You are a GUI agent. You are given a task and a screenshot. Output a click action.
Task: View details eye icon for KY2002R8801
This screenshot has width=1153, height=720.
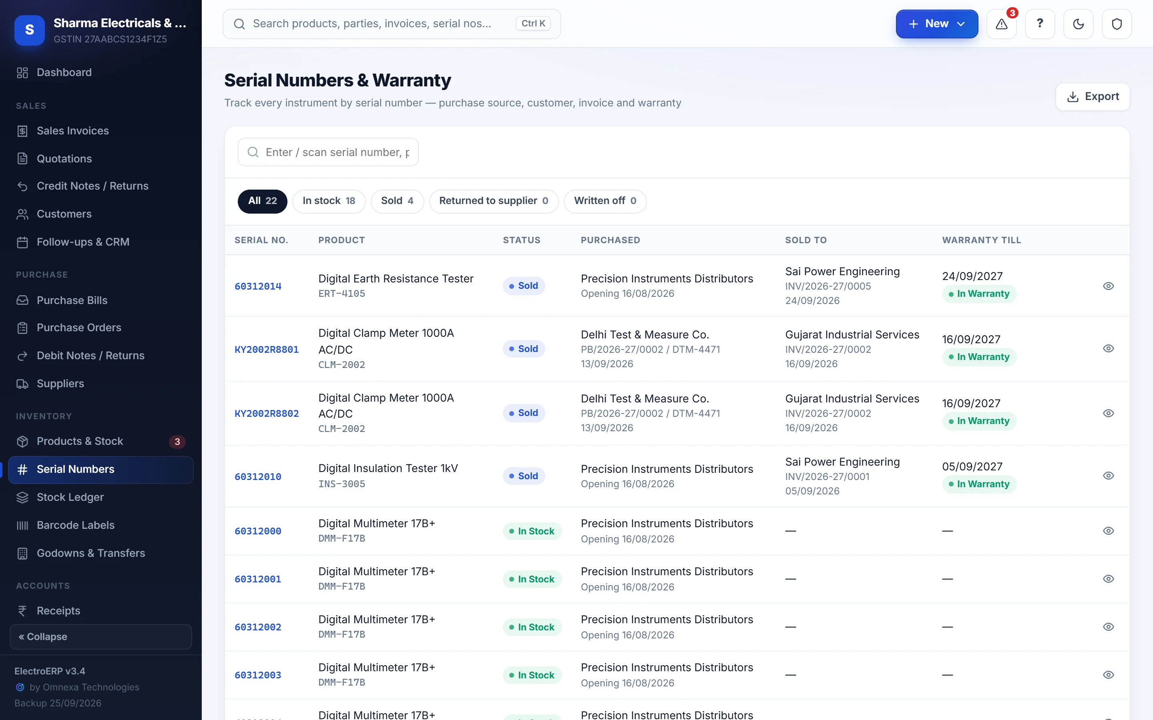pyautogui.click(x=1108, y=348)
